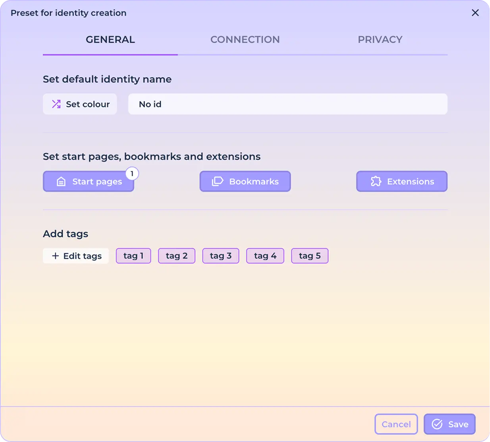
Task: Select the tag 2 chip
Action: click(x=177, y=256)
